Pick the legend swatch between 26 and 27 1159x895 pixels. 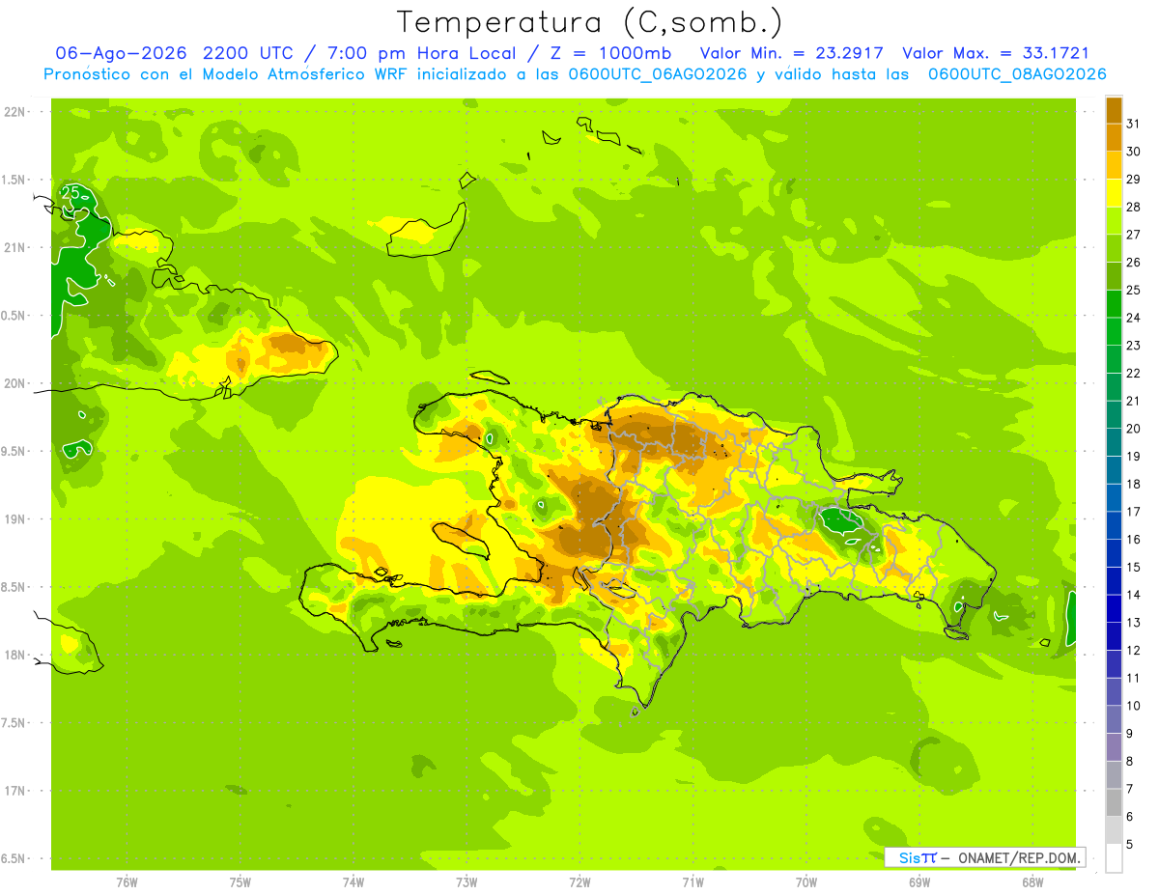[x=1114, y=248]
